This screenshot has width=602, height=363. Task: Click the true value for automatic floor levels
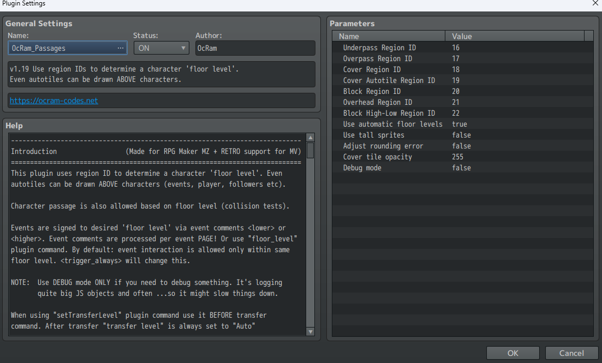click(460, 124)
